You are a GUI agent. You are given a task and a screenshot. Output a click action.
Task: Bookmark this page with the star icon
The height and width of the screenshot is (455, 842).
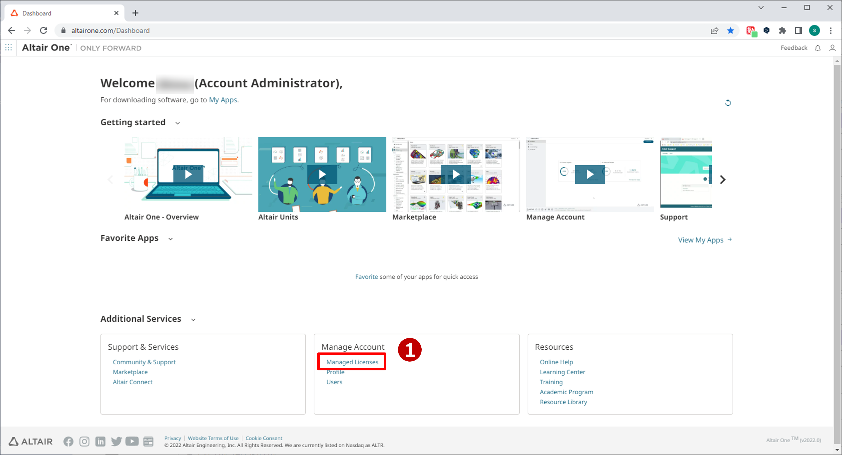click(x=730, y=30)
